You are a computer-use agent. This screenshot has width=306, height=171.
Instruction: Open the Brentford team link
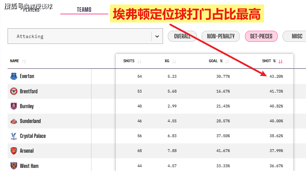29,91
